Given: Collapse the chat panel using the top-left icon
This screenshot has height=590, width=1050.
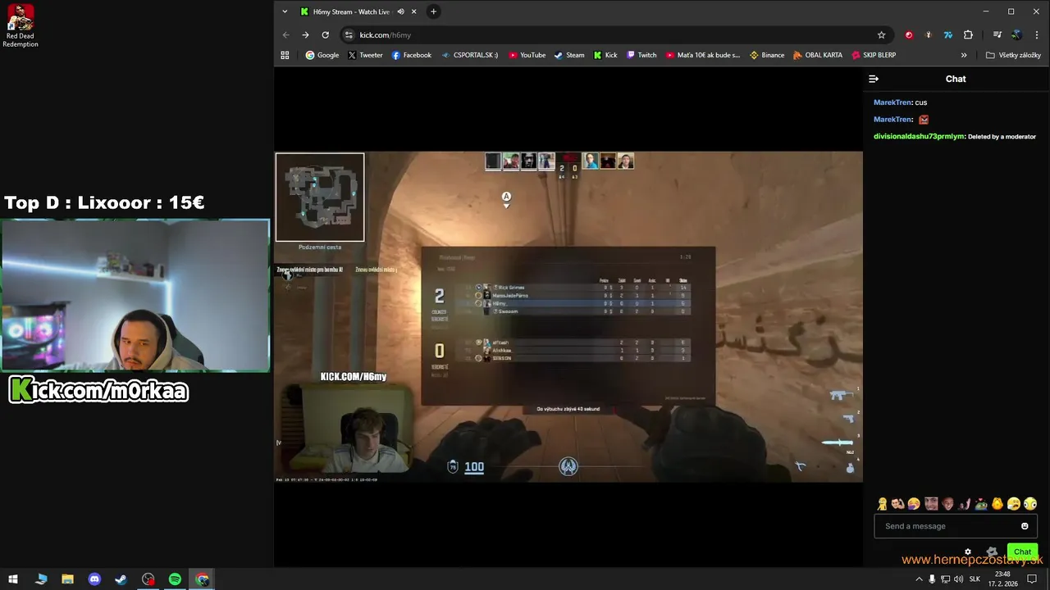Looking at the screenshot, I should pos(874,79).
